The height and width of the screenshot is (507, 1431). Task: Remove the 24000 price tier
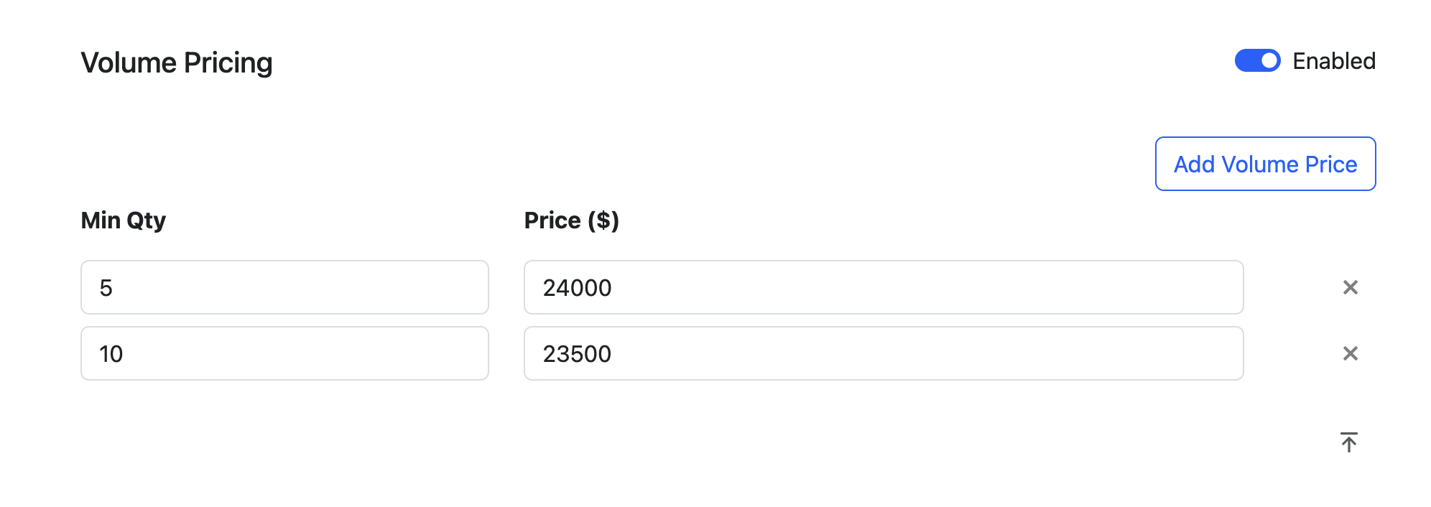click(x=1350, y=287)
